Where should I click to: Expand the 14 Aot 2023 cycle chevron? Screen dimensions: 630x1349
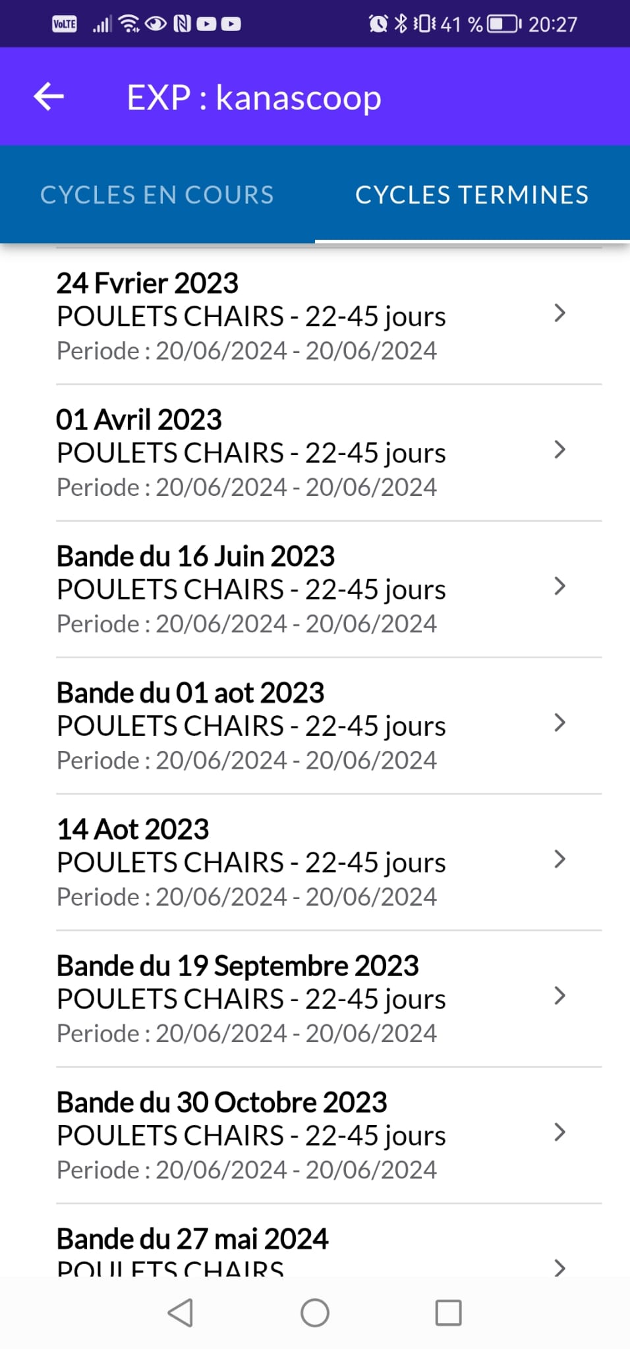point(559,859)
